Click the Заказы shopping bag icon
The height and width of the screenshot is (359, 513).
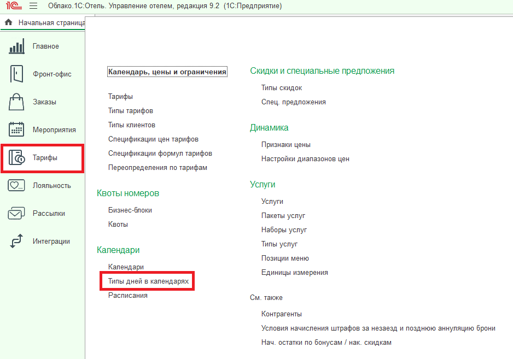(x=16, y=102)
